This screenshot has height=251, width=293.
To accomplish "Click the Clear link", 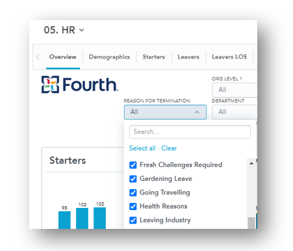I will point(169,148).
